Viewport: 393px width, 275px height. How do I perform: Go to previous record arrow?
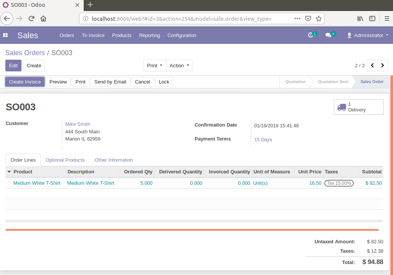pos(372,66)
